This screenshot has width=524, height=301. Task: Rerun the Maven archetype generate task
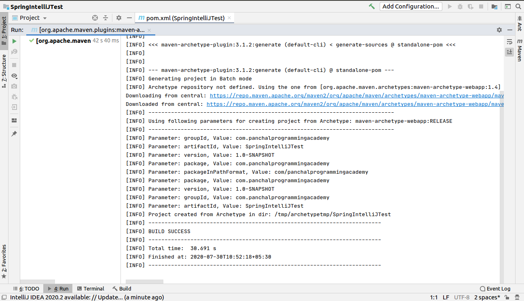coord(14,41)
